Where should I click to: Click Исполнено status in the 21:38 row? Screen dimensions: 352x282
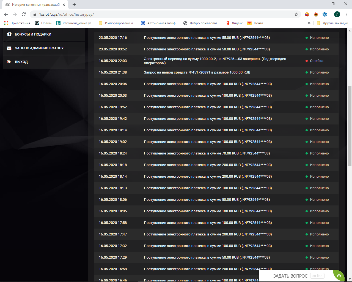coord(319,72)
